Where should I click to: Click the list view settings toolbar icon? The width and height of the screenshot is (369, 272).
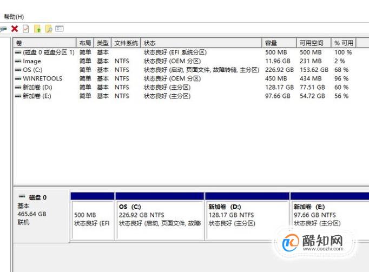60,29
